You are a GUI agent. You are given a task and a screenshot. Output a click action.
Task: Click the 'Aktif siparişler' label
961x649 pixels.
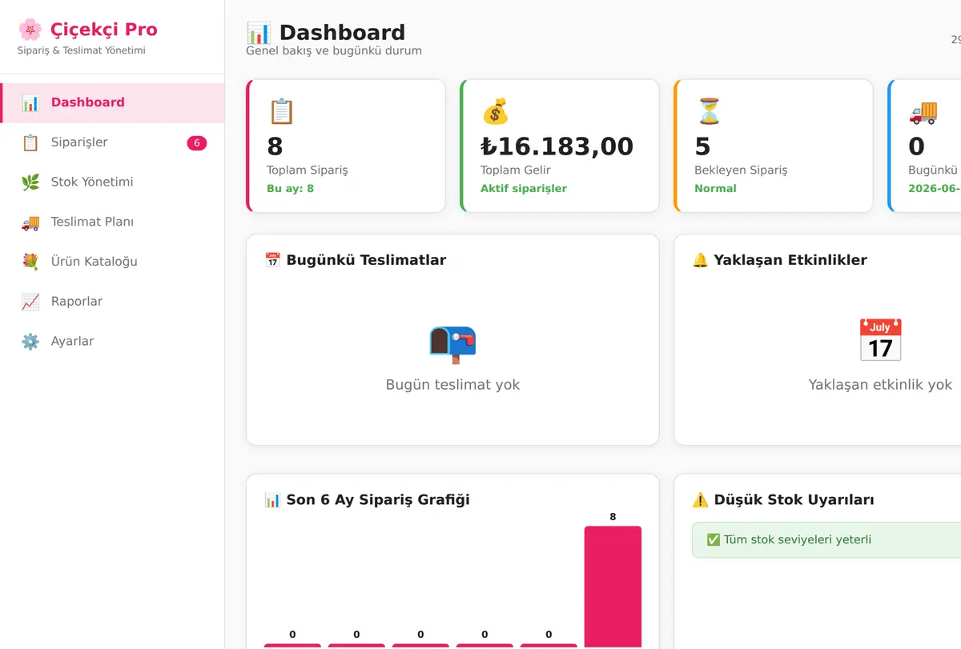point(524,189)
